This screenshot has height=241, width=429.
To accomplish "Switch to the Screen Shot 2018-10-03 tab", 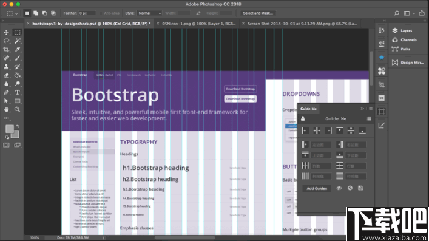I will click(302, 24).
